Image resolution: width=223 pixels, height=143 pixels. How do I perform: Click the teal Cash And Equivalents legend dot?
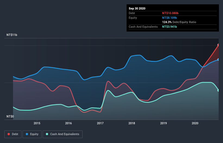pyautogui.click(x=47, y=134)
